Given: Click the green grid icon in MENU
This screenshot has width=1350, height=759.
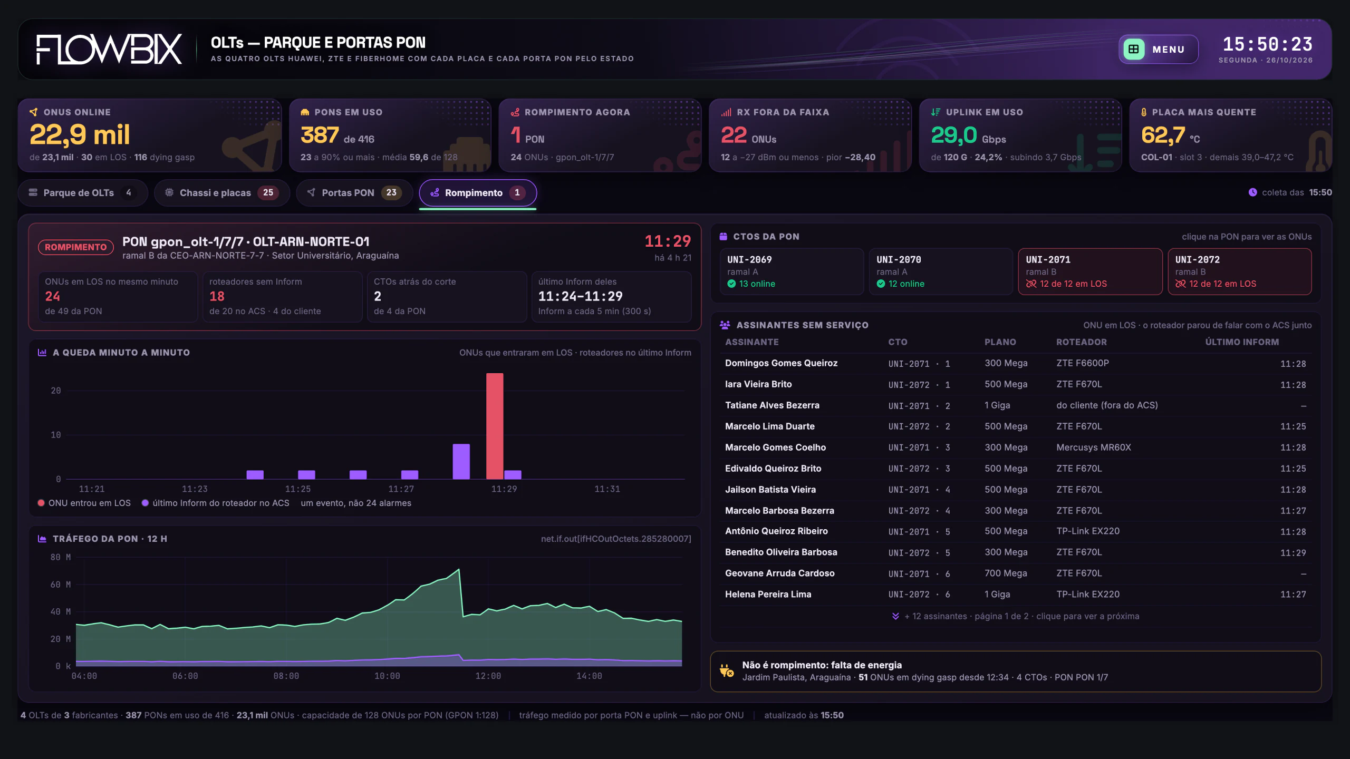Looking at the screenshot, I should [1134, 49].
